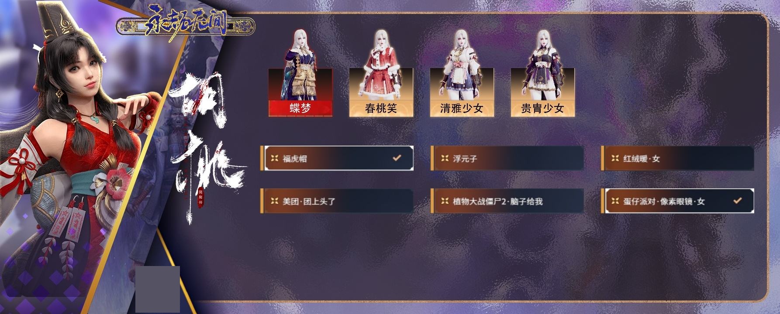Choose the 贵胄少女 outfit card
Image resolution: width=780 pixels, height=314 pixels.
pyautogui.click(x=543, y=92)
